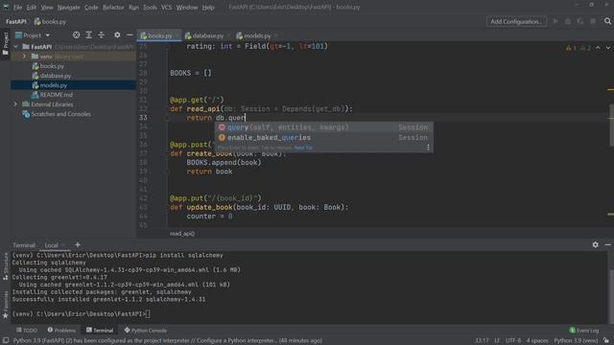Open the Structure tool window side tab
614x345 pixels.
(x=5, y=266)
